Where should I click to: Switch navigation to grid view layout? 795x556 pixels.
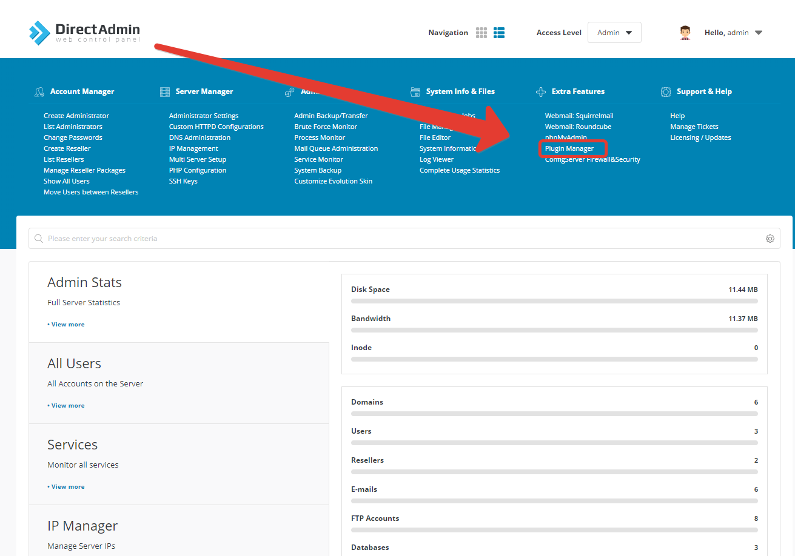coord(481,32)
